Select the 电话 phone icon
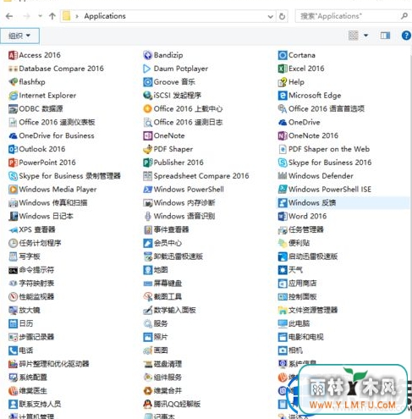 (13, 350)
